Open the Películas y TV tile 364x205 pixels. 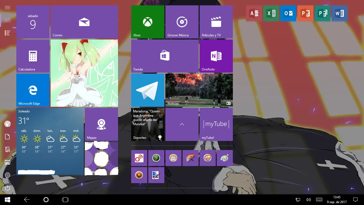216,22
